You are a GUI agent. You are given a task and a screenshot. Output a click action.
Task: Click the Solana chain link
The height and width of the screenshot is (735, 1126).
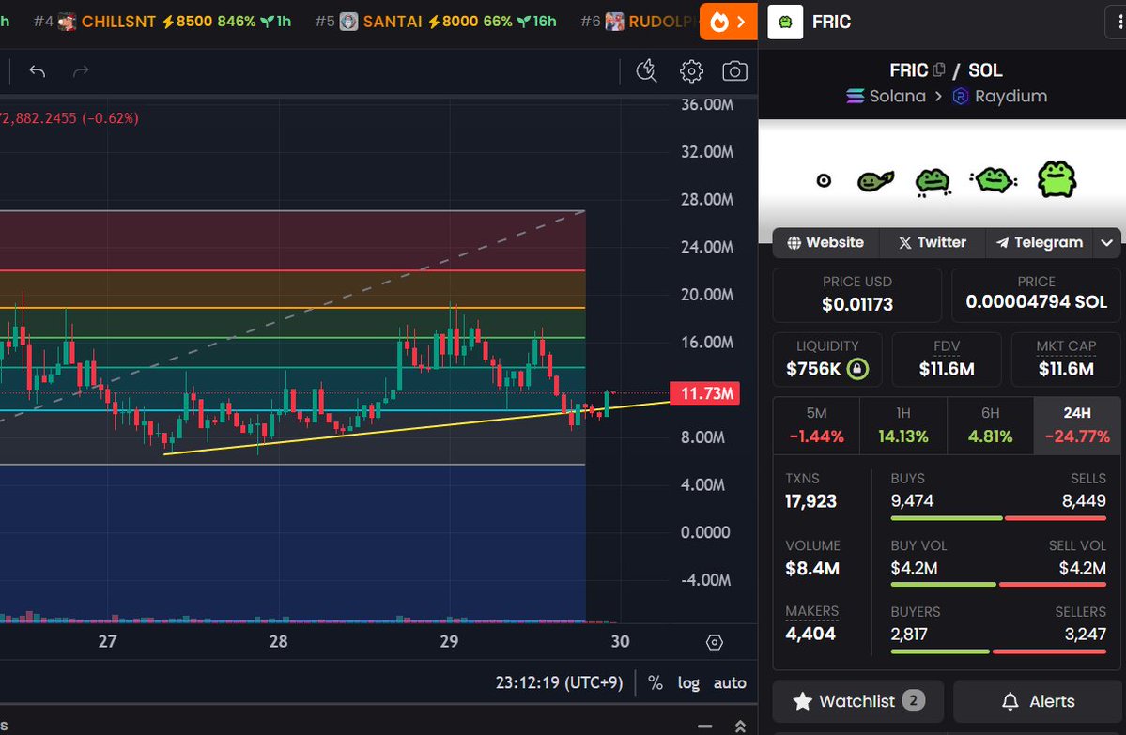coord(887,96)
